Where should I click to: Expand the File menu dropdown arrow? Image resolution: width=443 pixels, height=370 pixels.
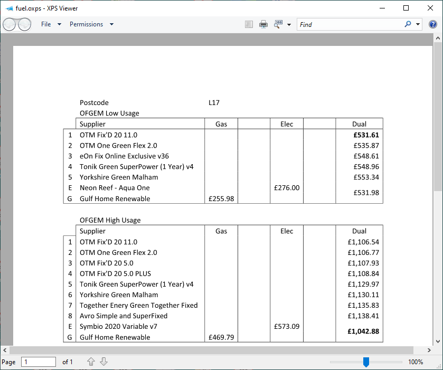tap(59, 24)
